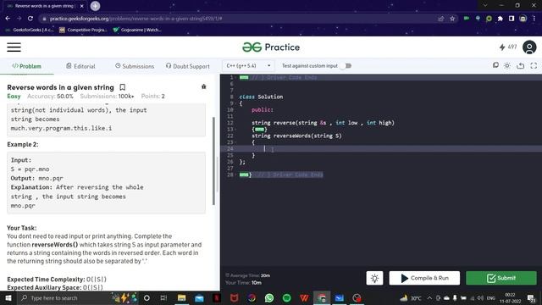Click the Easy difficulty label

(14, 96)
